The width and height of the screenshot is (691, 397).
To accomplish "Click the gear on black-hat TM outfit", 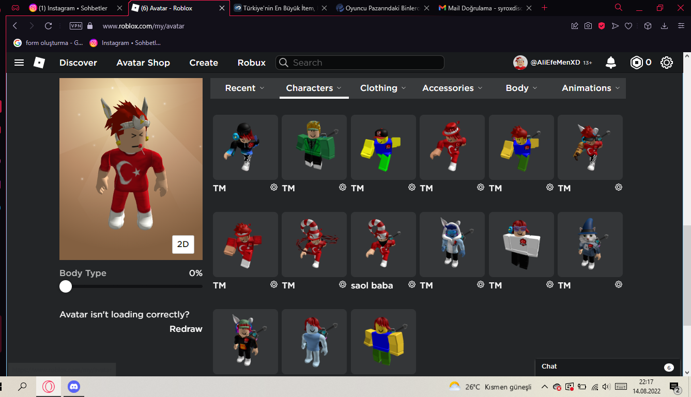I will pos(274,188).
